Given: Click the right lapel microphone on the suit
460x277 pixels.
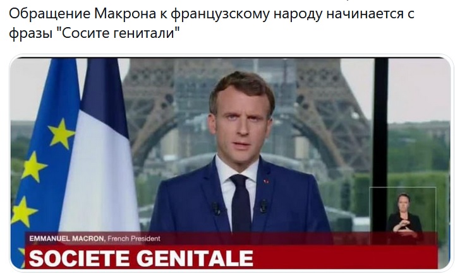Looking at the screenshot, I should 263,206.
